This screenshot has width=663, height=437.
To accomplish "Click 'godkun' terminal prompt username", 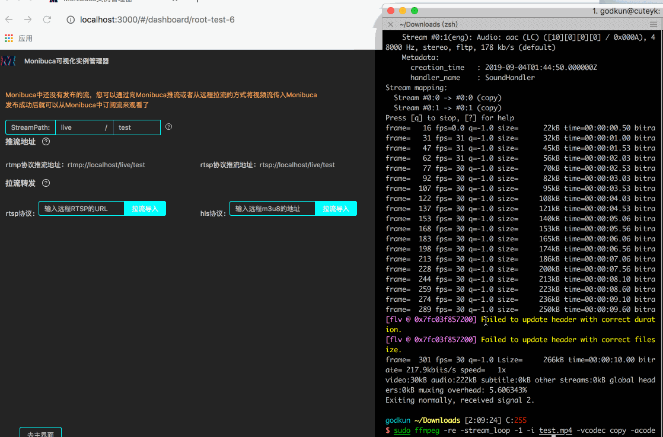I will (398, 420).
